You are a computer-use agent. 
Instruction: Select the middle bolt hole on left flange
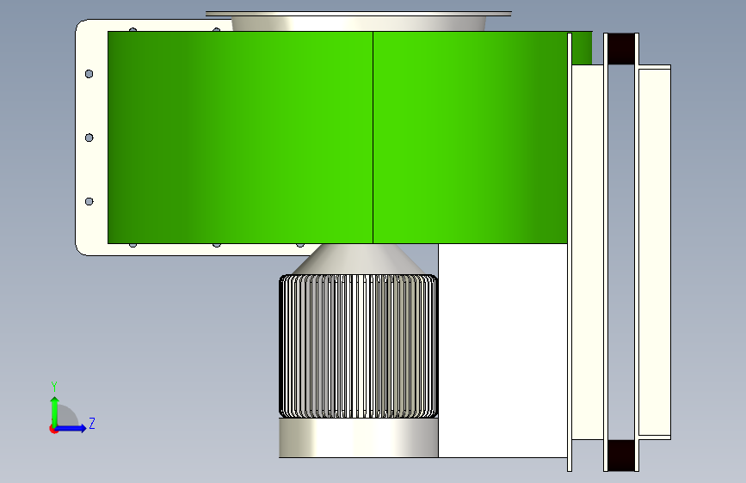(x=89, y=138)
